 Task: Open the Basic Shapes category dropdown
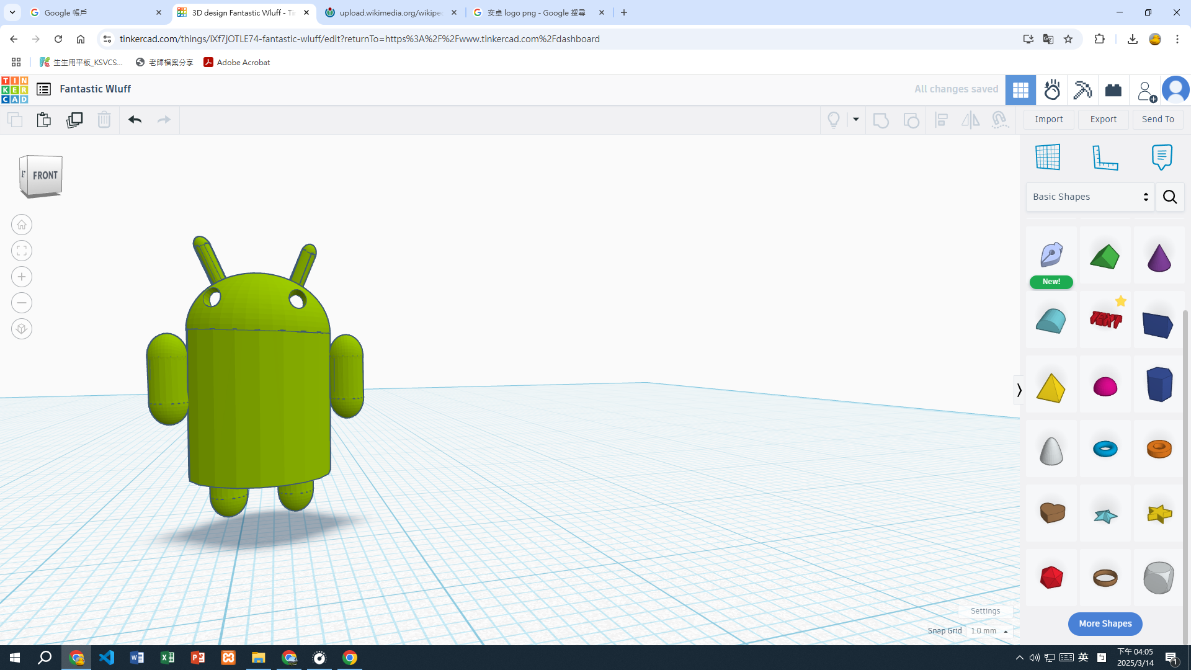(1089, 197)
